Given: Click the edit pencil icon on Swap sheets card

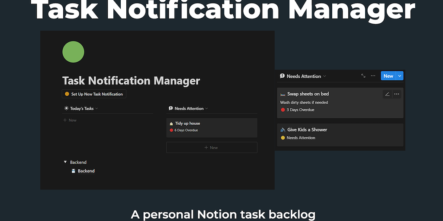Looking at the screenshot, I should (x=387, y=94).
